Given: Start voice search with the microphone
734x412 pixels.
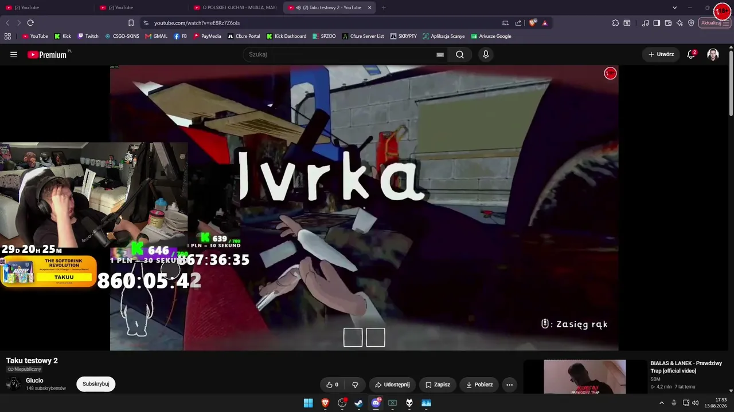Looking at the screenshot, I should 486,54.
